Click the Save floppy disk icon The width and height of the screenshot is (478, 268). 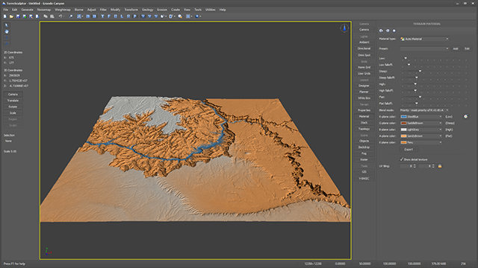(18, 16)
